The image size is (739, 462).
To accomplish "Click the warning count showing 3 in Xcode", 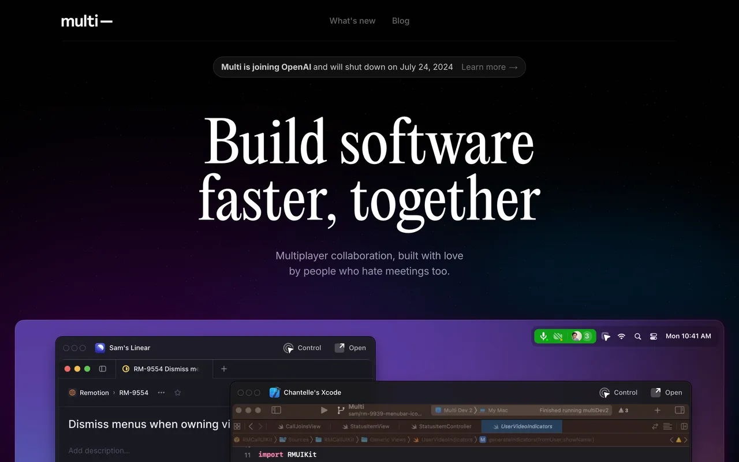I will 623,410.
